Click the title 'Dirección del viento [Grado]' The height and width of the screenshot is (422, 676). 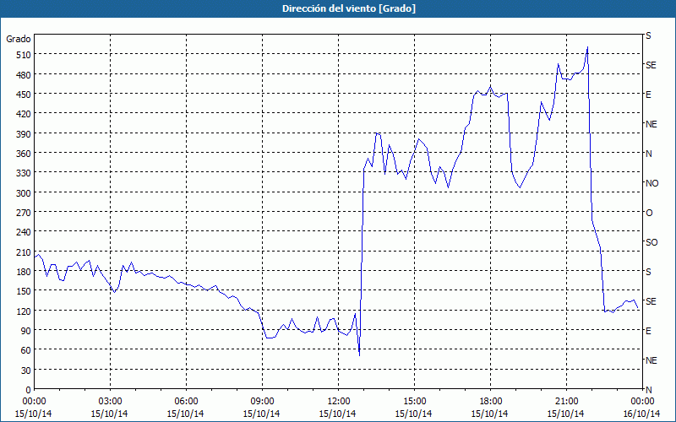[349, 8]
